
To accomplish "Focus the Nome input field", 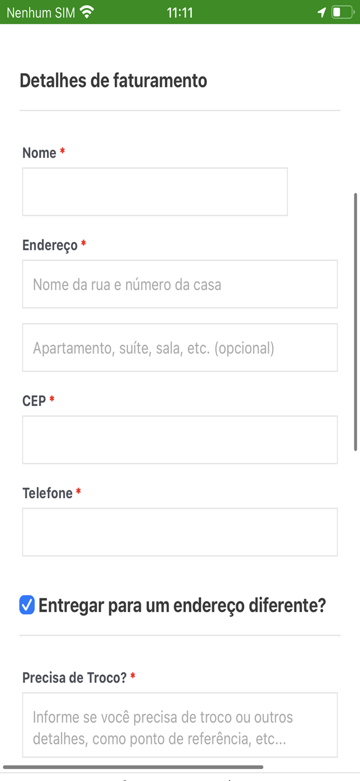I will pyautogui.click(x=155, y=191).
